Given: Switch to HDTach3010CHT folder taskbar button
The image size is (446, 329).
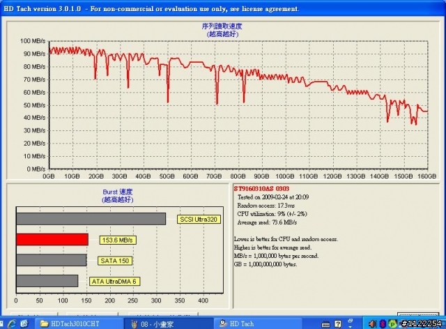Looking at the screenshot, I should [79, 323].
